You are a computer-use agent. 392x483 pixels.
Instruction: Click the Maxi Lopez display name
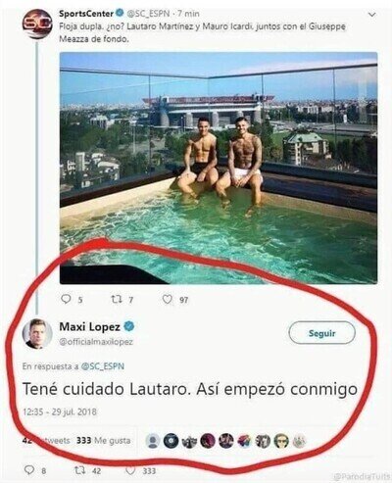[90, 326]
